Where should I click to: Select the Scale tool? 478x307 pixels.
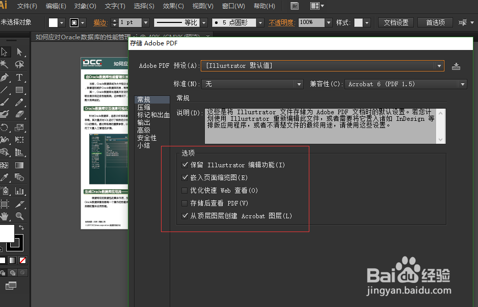click(x=19, y=127)
